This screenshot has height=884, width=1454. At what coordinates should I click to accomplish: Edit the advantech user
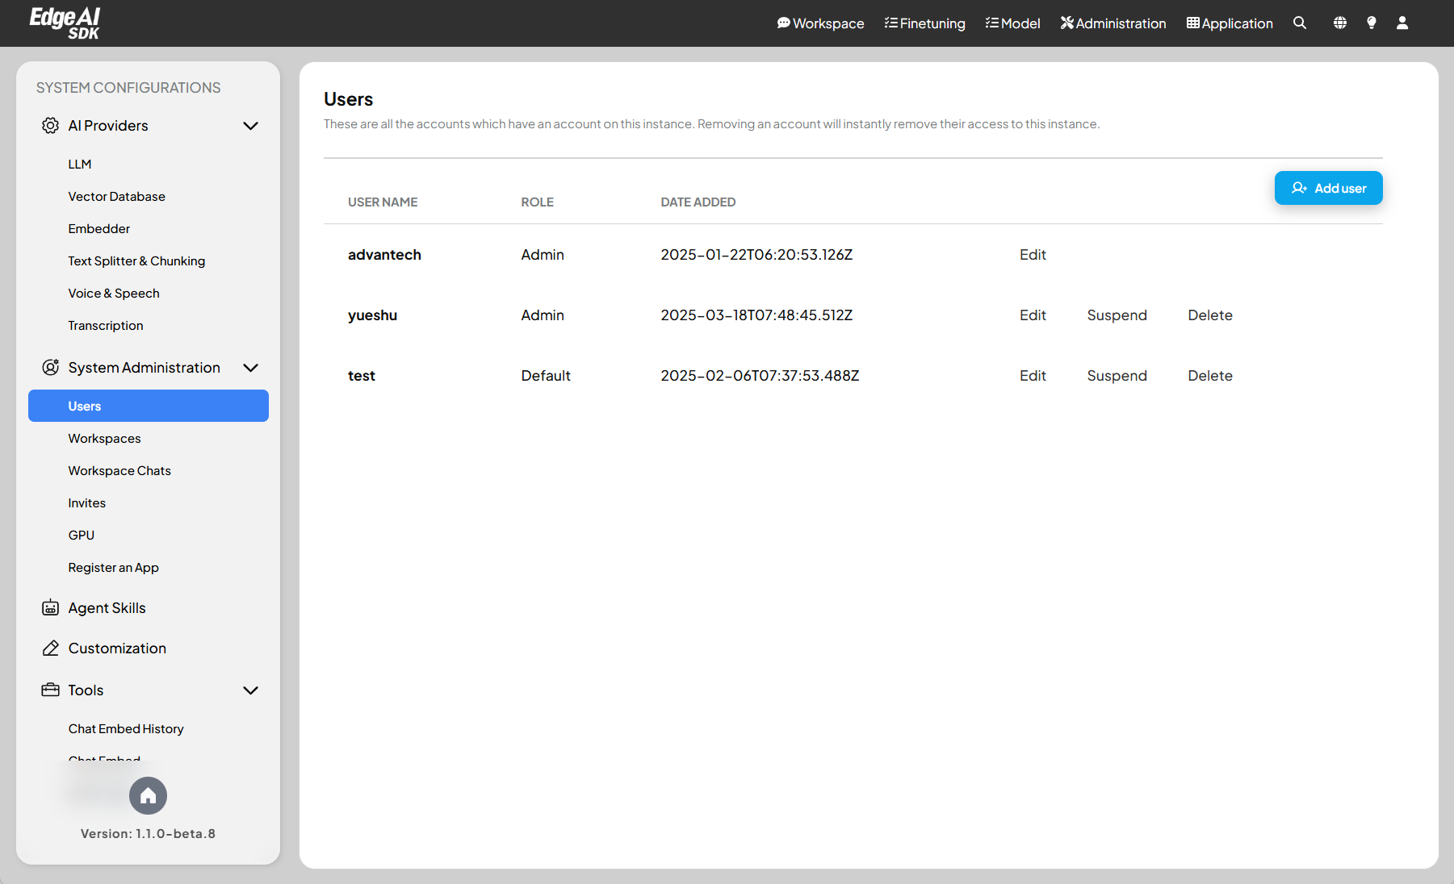pos(1032,255)
